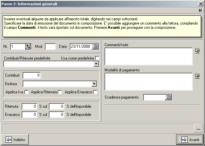Open the calendar for Scadenza pagamento
The width and height of the screenshot is (205, 146).
168,97
